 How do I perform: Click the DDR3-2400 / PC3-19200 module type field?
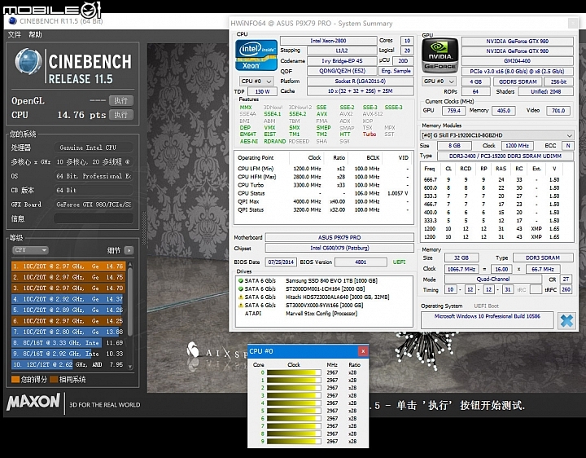point(505,156)
